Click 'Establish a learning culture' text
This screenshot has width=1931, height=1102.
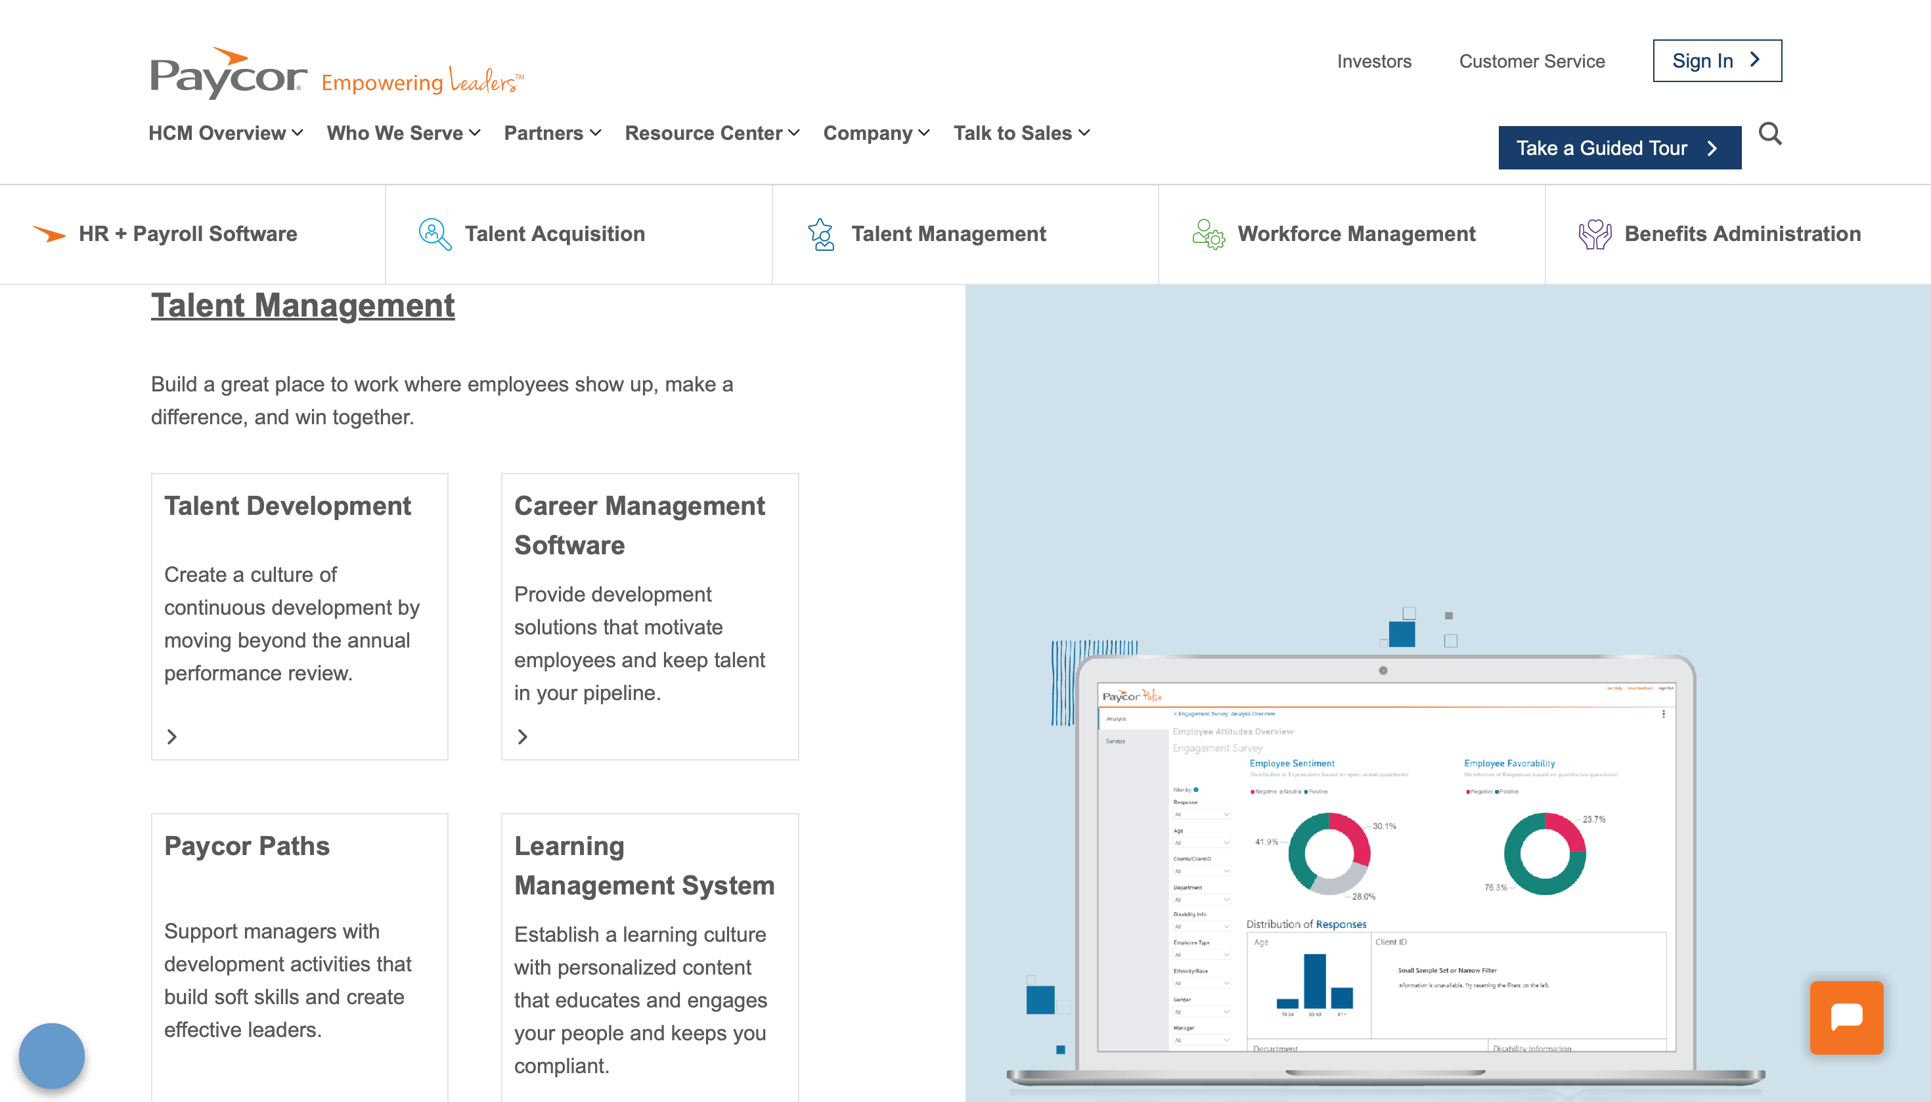click(640, 1000)
